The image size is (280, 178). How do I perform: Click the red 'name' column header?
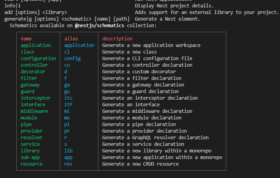pyautogui.click(x=26, y=39)
